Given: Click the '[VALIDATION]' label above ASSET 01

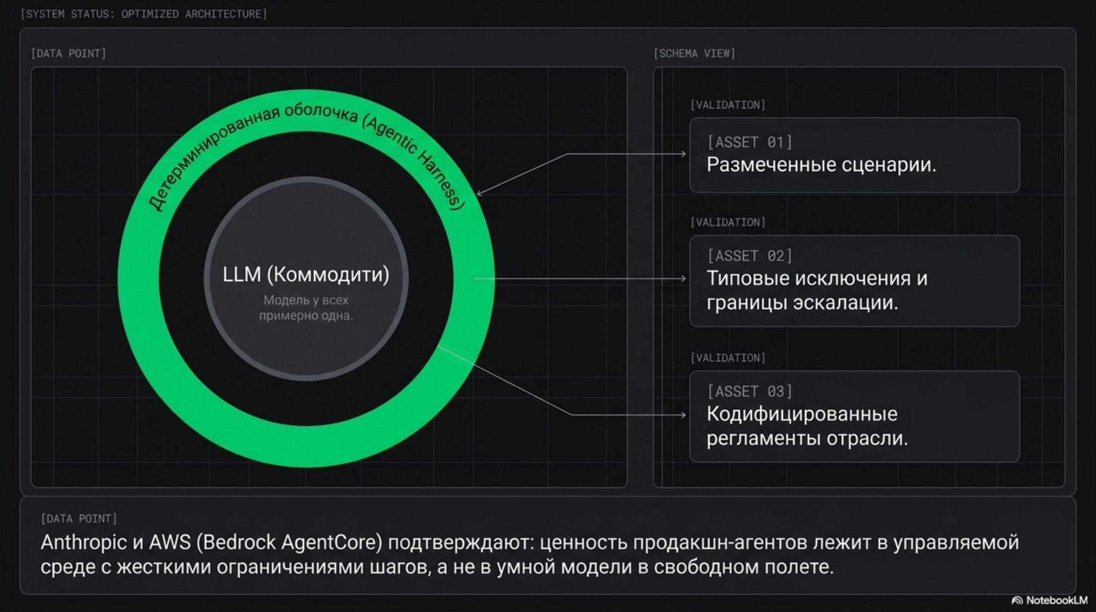Looking at the screenshot, I should (x=727, y=105).
